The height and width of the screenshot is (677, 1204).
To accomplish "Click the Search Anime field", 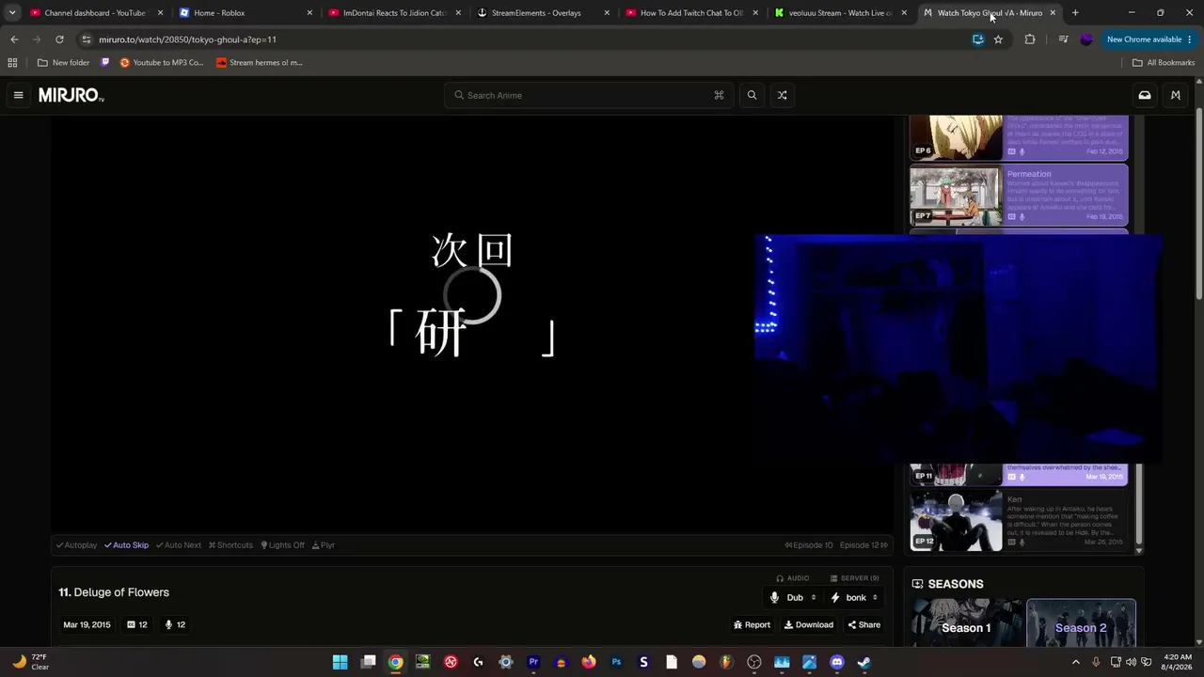I will click(x=588, y=95).
